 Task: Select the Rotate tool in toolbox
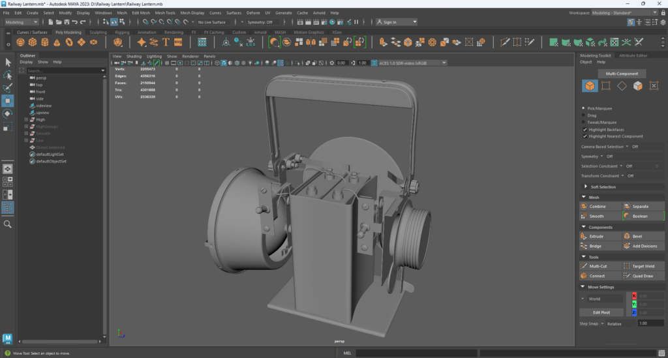[8, 113]
